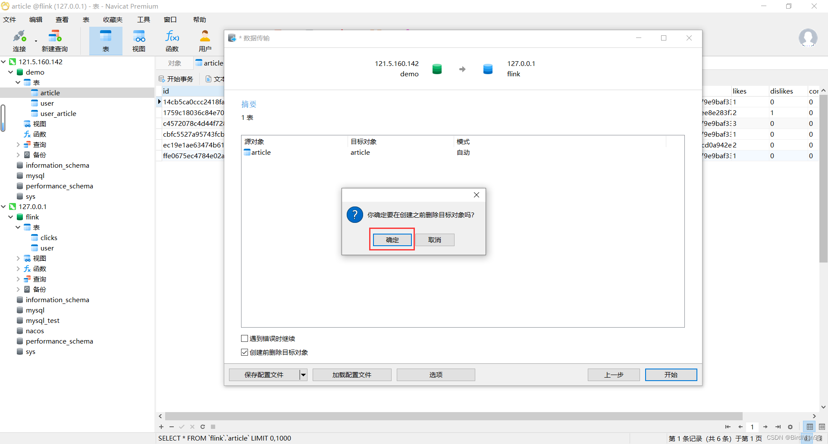Click the stop icon in record bar
The image size is (828, 444).
tap(213, 427)
